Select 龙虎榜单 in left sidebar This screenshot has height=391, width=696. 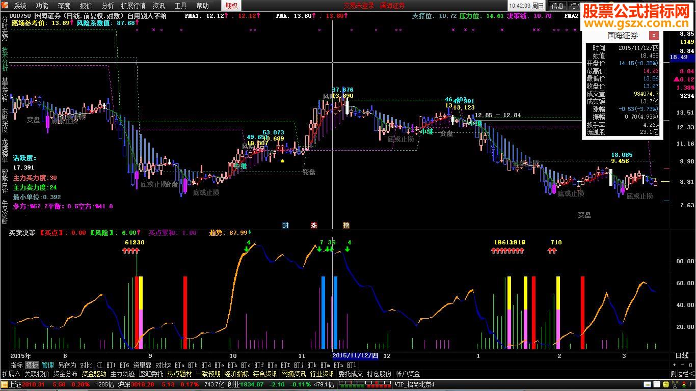click(x=5, y=151)
